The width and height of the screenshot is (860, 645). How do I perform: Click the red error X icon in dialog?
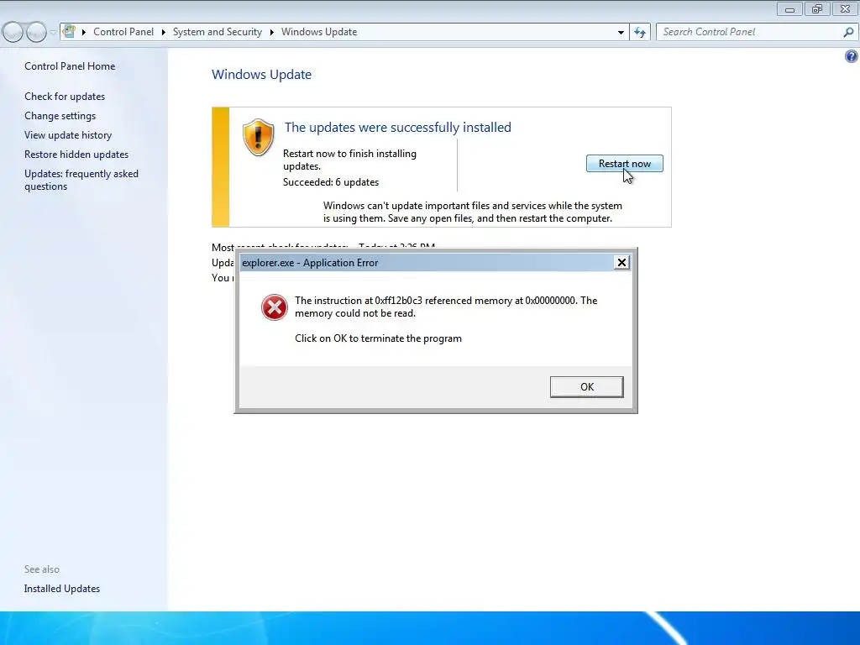tap(275, 307)
